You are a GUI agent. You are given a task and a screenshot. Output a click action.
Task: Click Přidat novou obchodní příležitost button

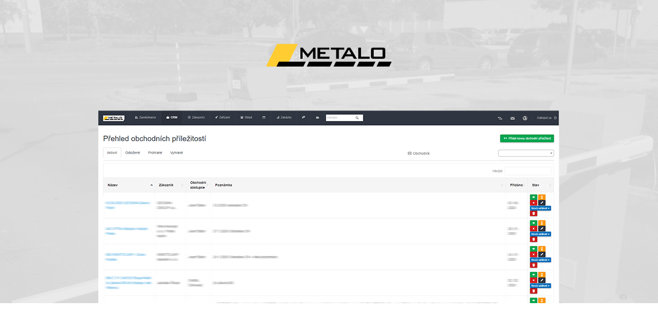coord(526,138)
